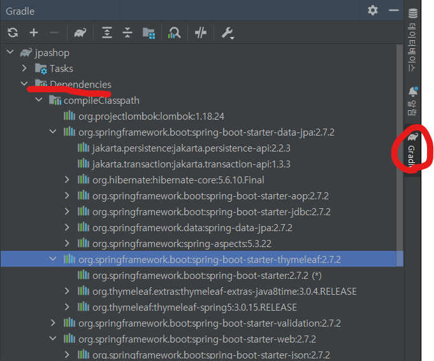
Task: Collapse the Dependencies node
Action: tap(24, 83)
